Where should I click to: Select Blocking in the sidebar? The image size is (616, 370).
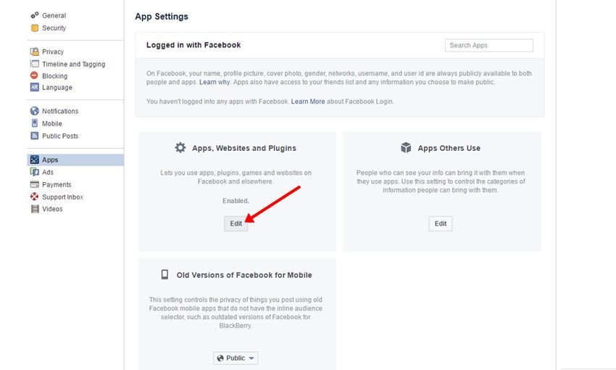pyautogui.click(x=54, y=76)
